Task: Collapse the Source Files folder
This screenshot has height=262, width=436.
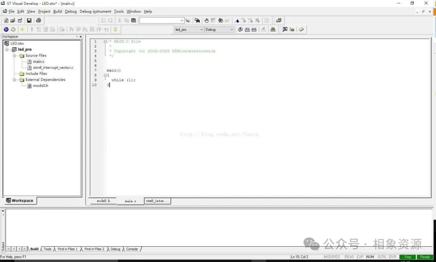Action: click(14, 56)
